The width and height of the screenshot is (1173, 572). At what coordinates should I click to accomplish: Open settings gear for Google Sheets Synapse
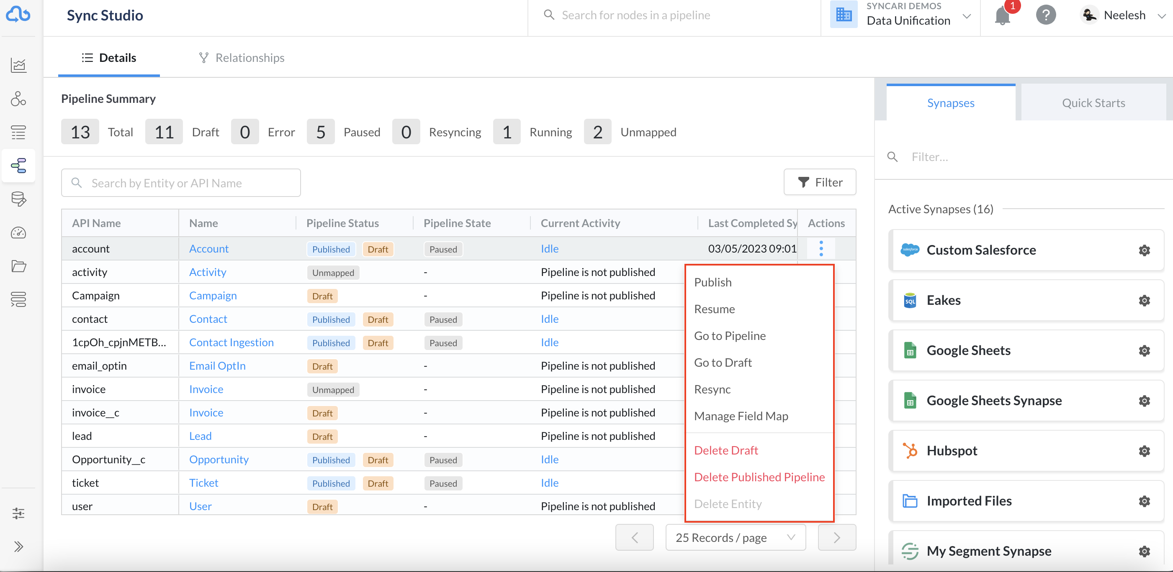click(x=1144, y=401)
